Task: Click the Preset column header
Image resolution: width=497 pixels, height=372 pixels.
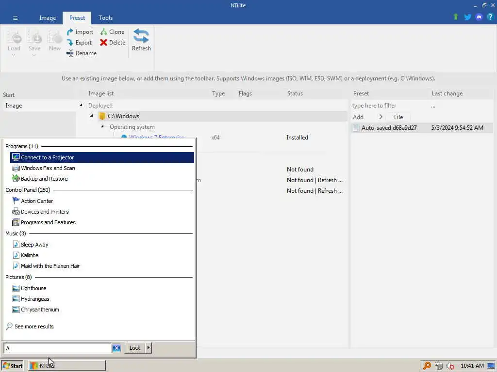Action: pyautogui.click(x=361, y=93)
